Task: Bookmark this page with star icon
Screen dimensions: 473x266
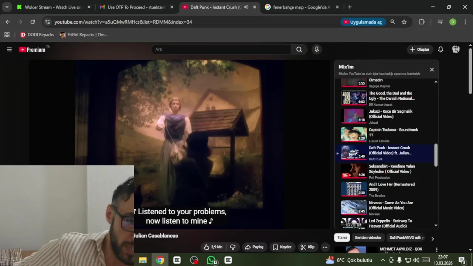Action: click(x=404, y=22)
